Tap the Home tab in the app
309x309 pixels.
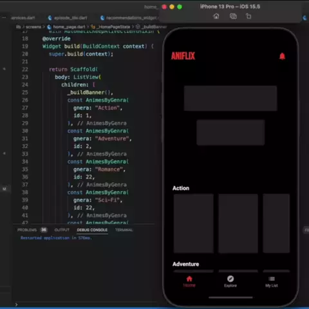click(x=189, y=281)
